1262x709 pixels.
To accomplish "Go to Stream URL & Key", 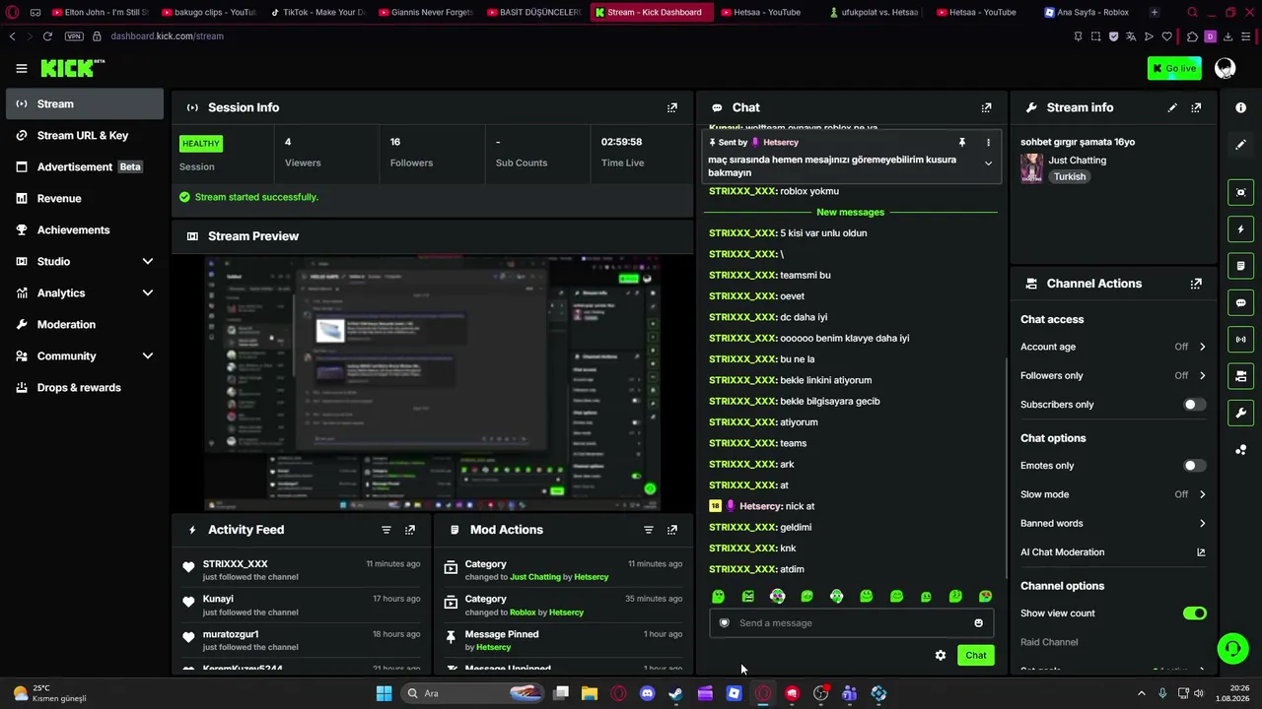I will coord(84,135).
